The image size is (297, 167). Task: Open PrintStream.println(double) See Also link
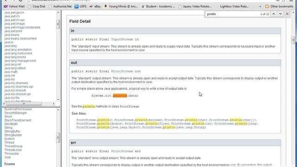point(100,124)
